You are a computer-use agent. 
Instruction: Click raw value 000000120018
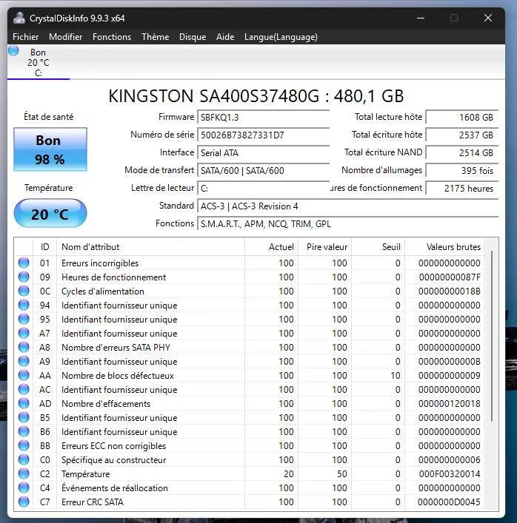450,404
